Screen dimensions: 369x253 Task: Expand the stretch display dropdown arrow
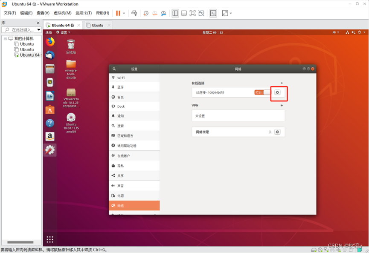231,13
